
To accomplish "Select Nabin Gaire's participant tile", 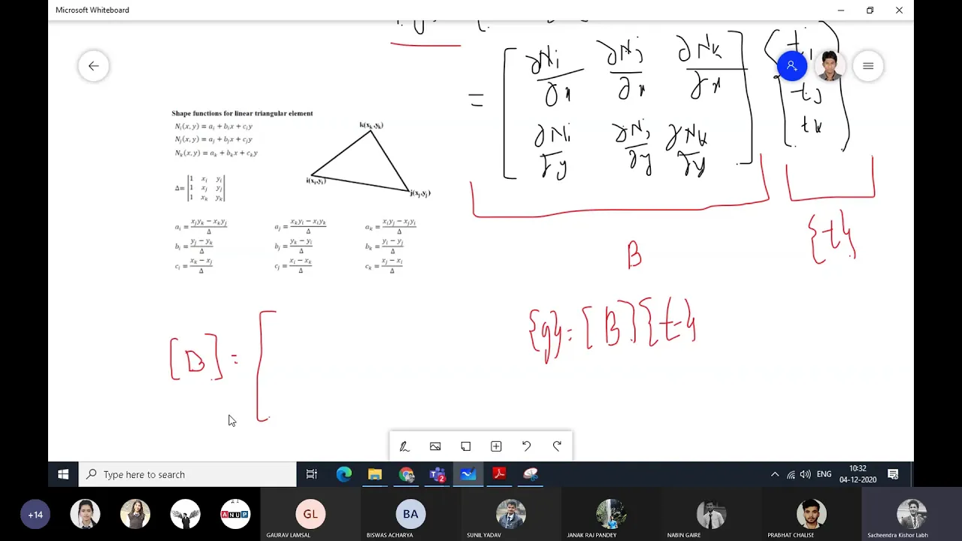I will click(711, 515).
